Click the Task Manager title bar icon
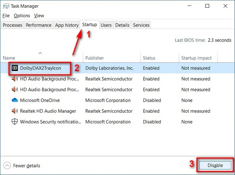235x175 pixels. click(x=6, y=6)
